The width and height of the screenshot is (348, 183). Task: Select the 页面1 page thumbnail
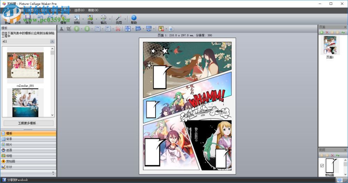click(x=330, y=45)
